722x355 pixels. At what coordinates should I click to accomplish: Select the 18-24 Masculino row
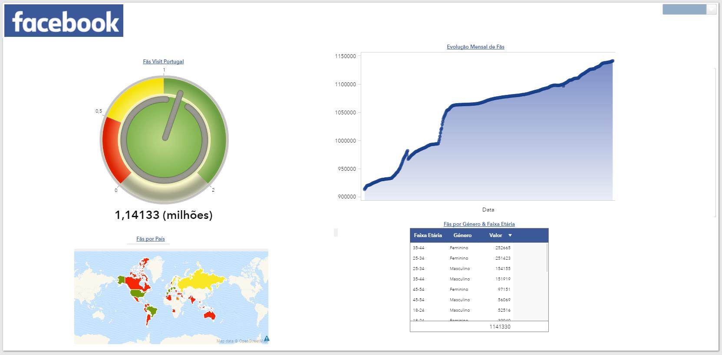click(462, 310)
